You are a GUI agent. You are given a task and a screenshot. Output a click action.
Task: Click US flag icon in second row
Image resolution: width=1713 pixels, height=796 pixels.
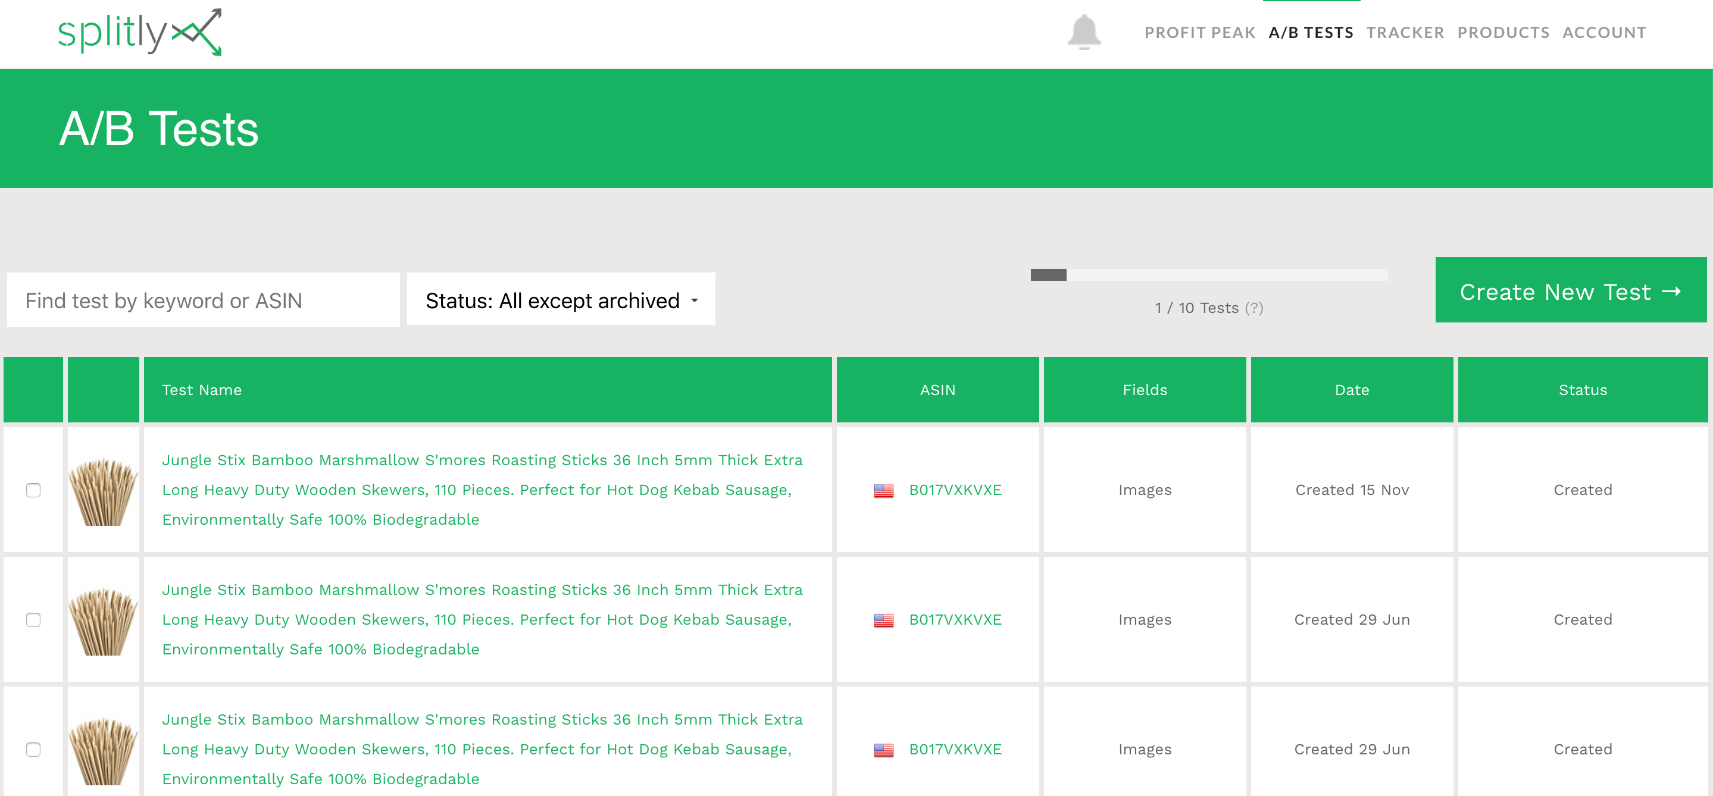(883, 620)
